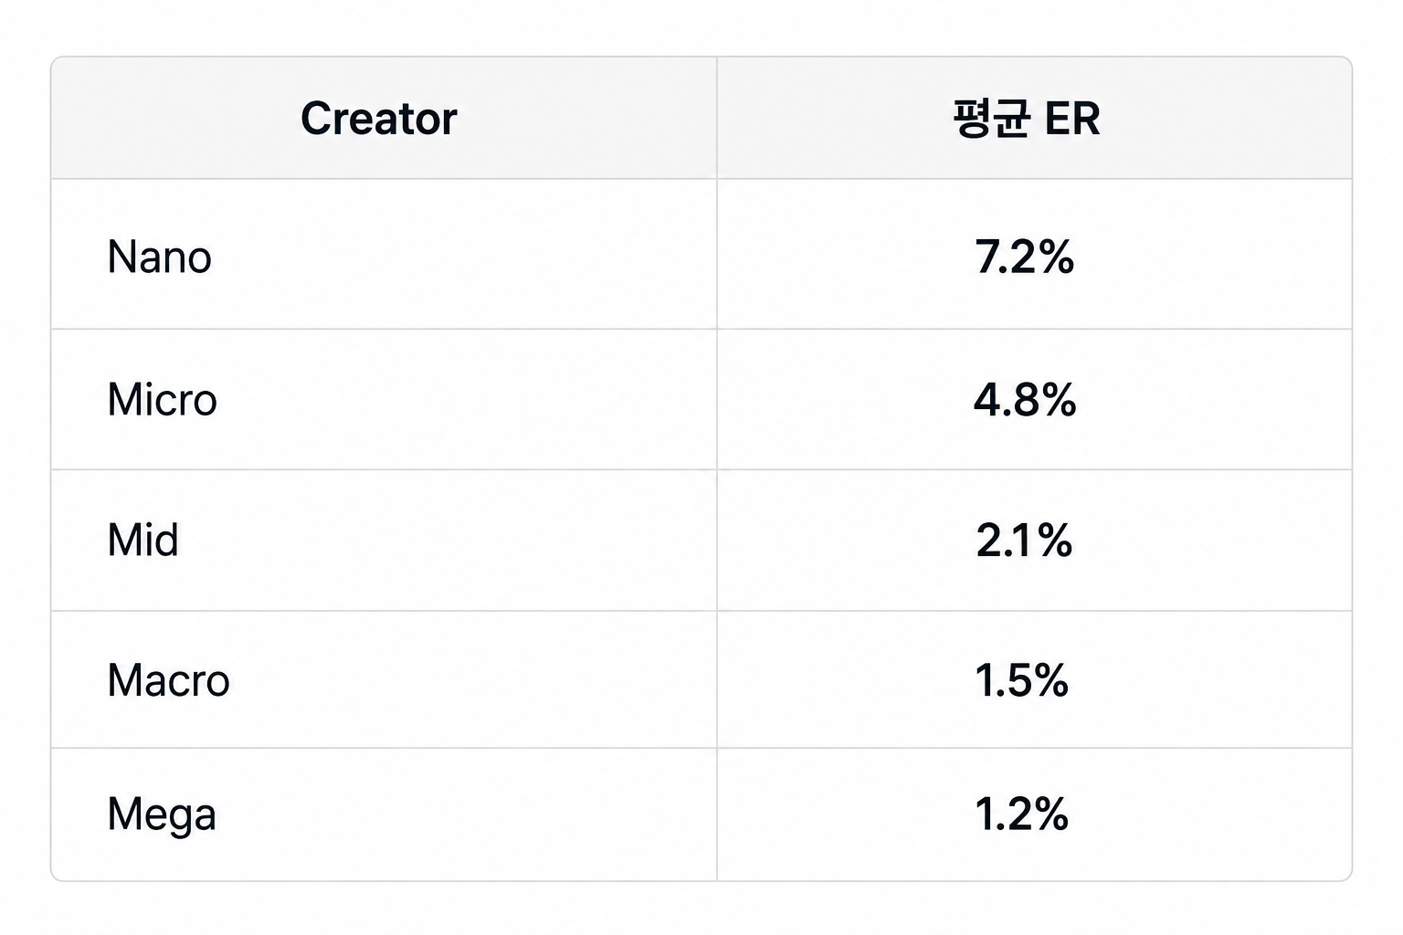Image resolution: width=1403 pixels, height=935 pixels.
Task: Click the percent sign after 2.1
Action: pyautogui.click(x=1055, y=540)
